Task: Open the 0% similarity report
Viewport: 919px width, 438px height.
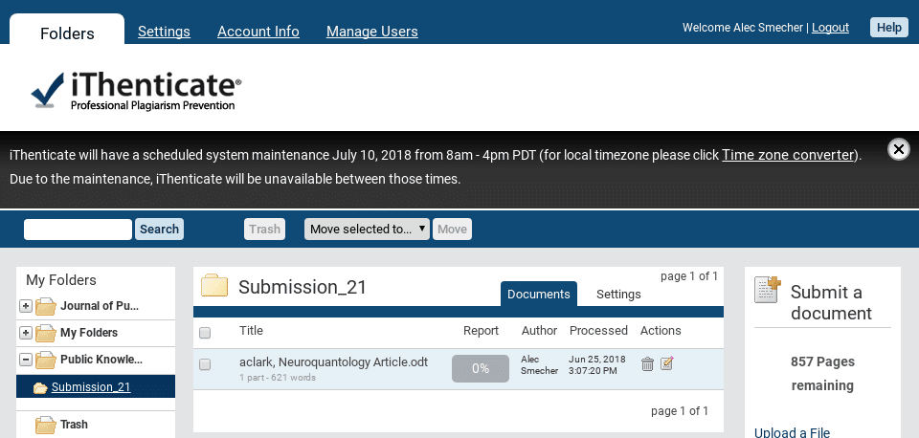Action: pos(480,368)
